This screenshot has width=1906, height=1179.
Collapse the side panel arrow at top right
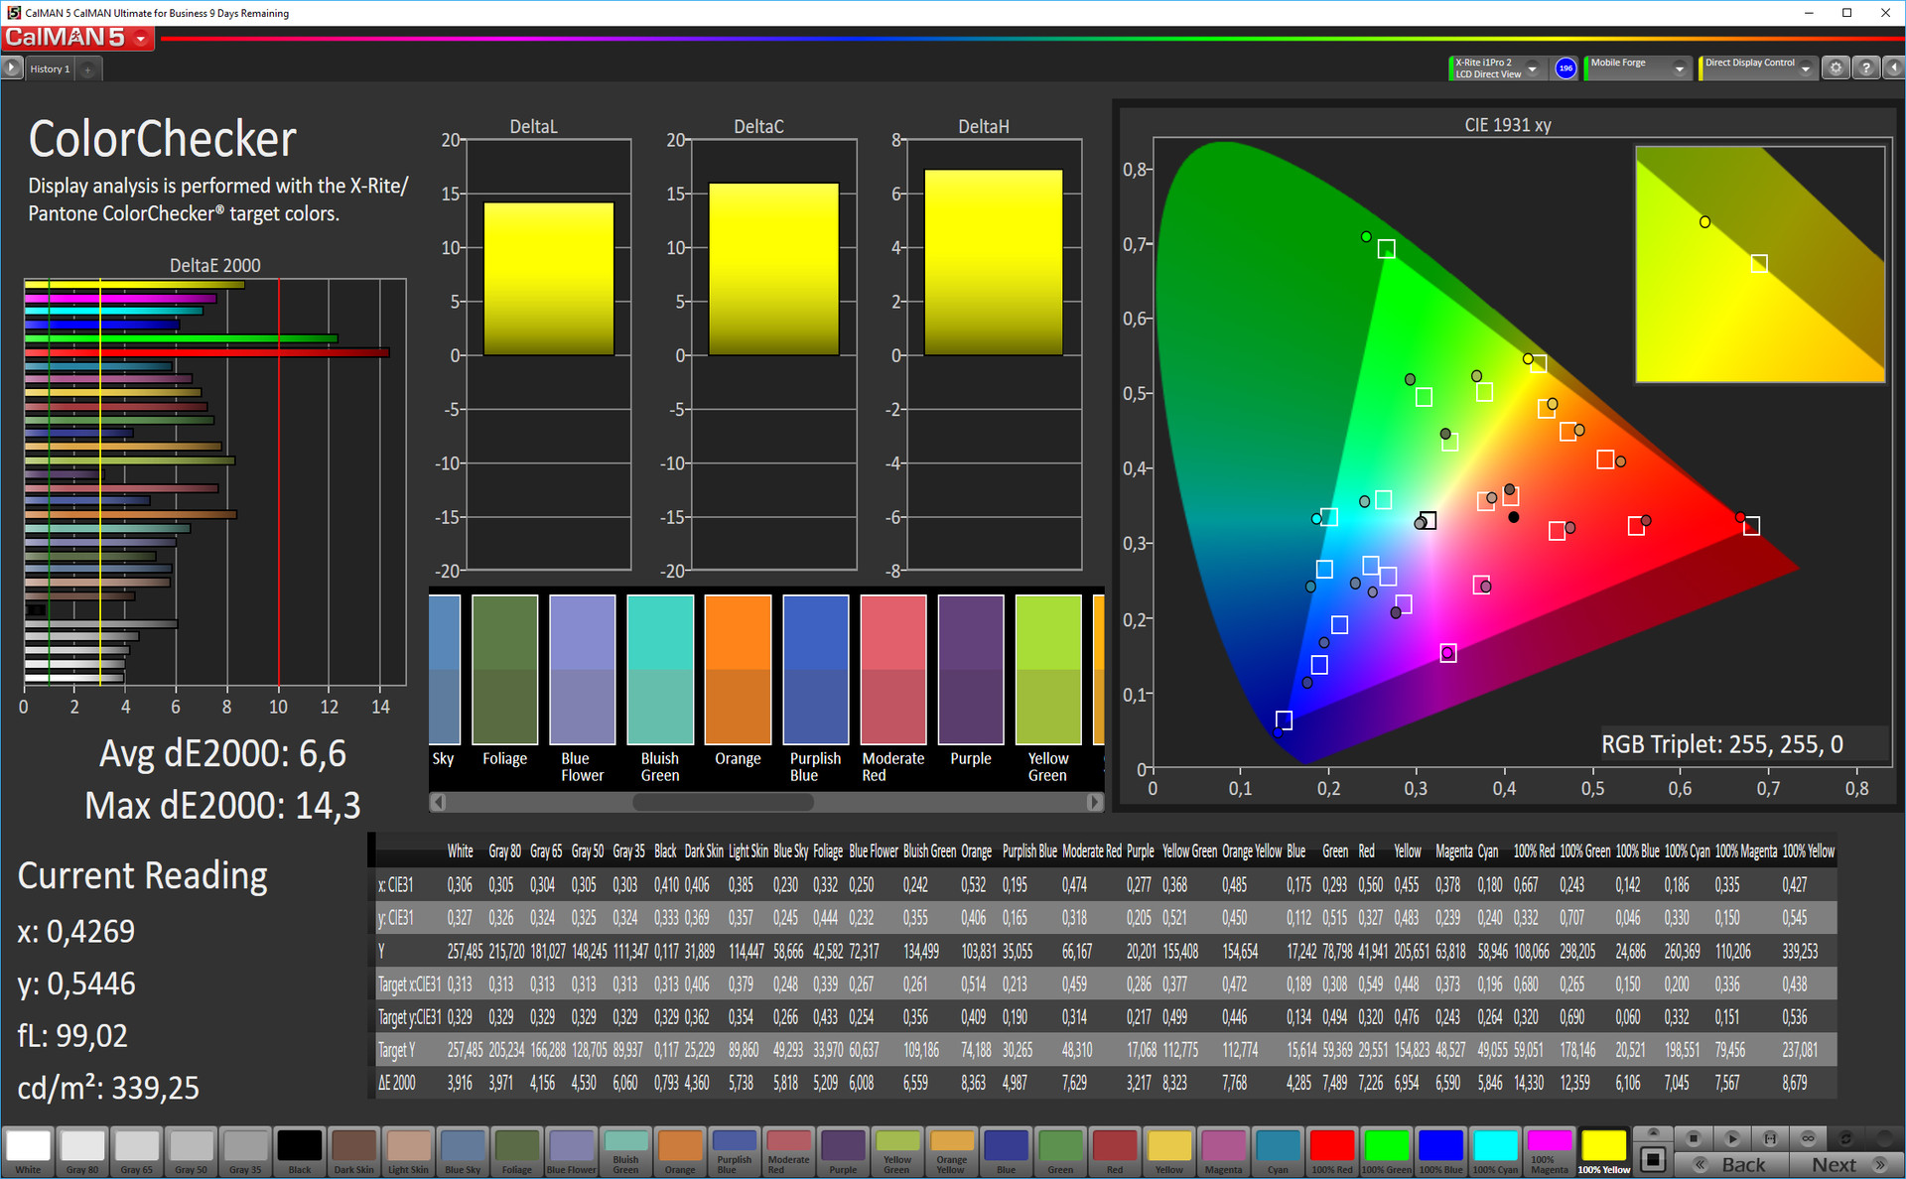[x=1893, y=68]
